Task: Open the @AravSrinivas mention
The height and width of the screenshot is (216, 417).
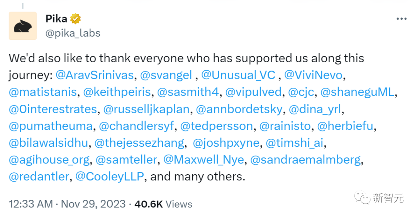Action: pyautogui.click(x=95, y=75)
